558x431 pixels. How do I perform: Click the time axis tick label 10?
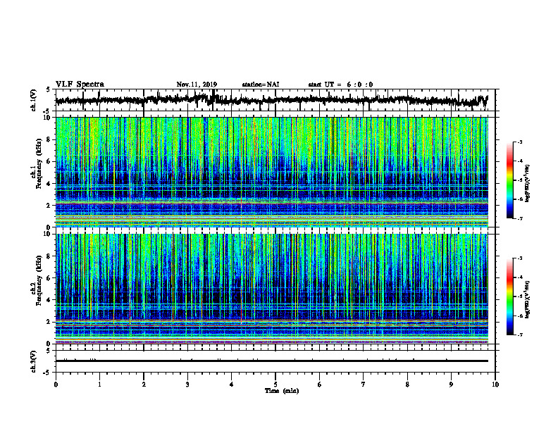tap(495, 385)
